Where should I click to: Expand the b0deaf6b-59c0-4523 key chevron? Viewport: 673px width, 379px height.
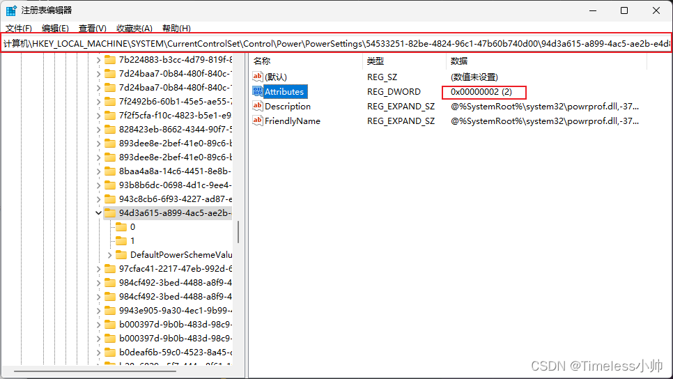(98, 353)
